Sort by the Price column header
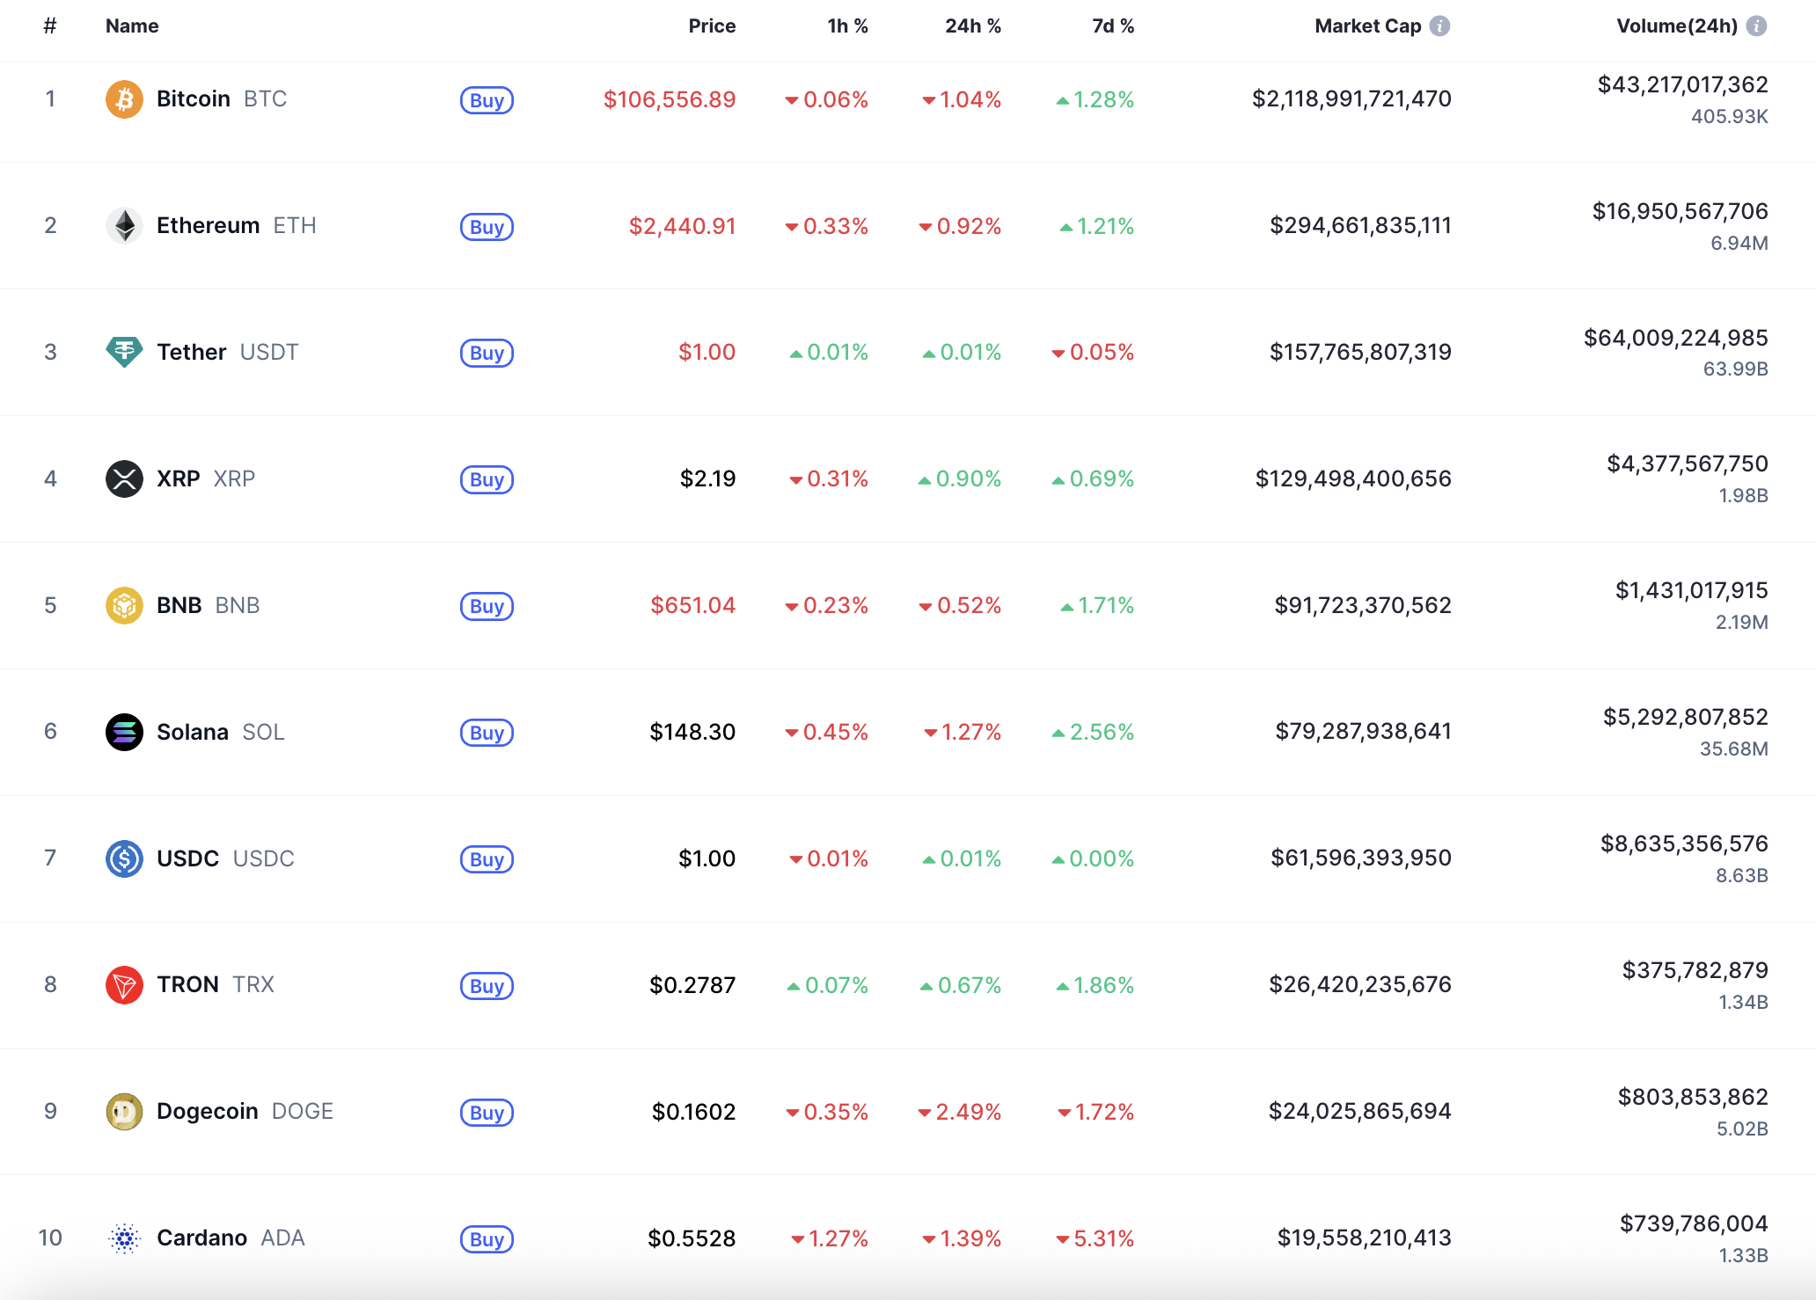The height and width of the screenshot is (1300, 1816). (x=712, y=26)
